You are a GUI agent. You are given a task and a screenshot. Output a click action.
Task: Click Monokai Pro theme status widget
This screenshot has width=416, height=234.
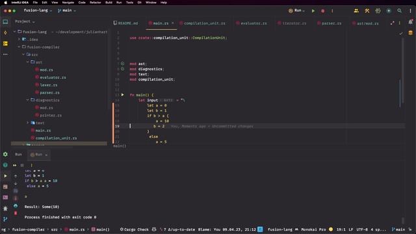[x=313, y=229]
